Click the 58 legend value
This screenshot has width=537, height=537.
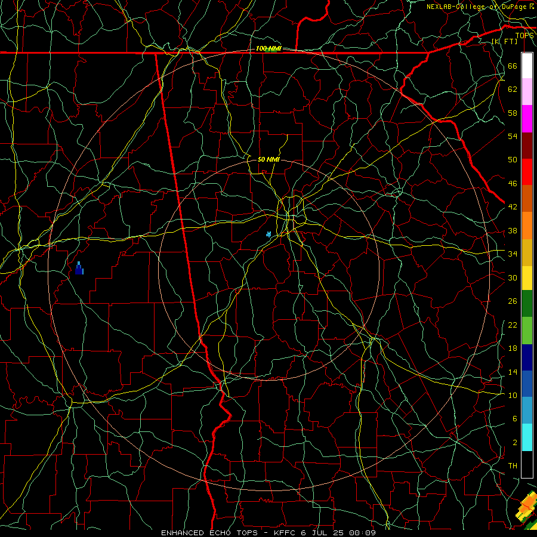coord(513,113)
